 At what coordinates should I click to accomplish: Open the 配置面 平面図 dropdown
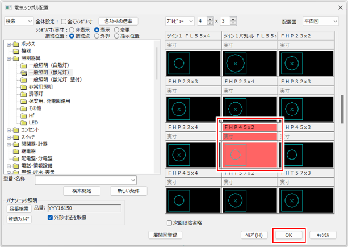[321, 21]
